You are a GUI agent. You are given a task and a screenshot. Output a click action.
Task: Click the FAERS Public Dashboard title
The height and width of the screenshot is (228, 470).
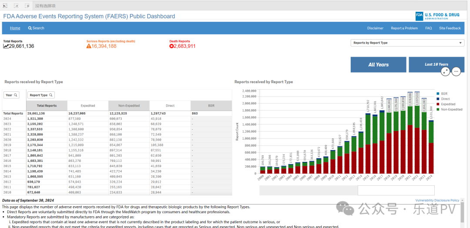[89, 16]
